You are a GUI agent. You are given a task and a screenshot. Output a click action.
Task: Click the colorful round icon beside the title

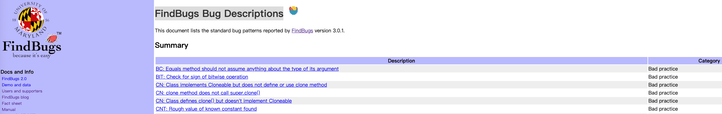point(294,10)
